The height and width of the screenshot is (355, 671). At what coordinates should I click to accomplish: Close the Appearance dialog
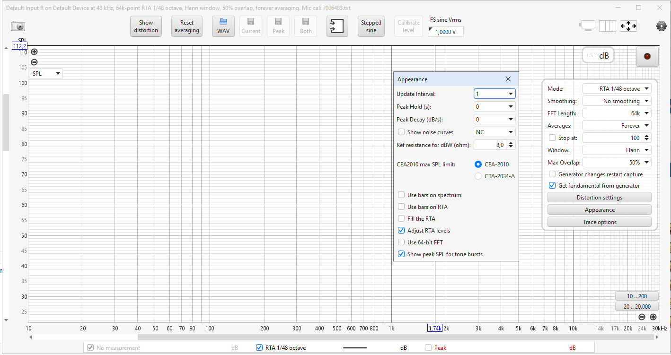[508, 79]
